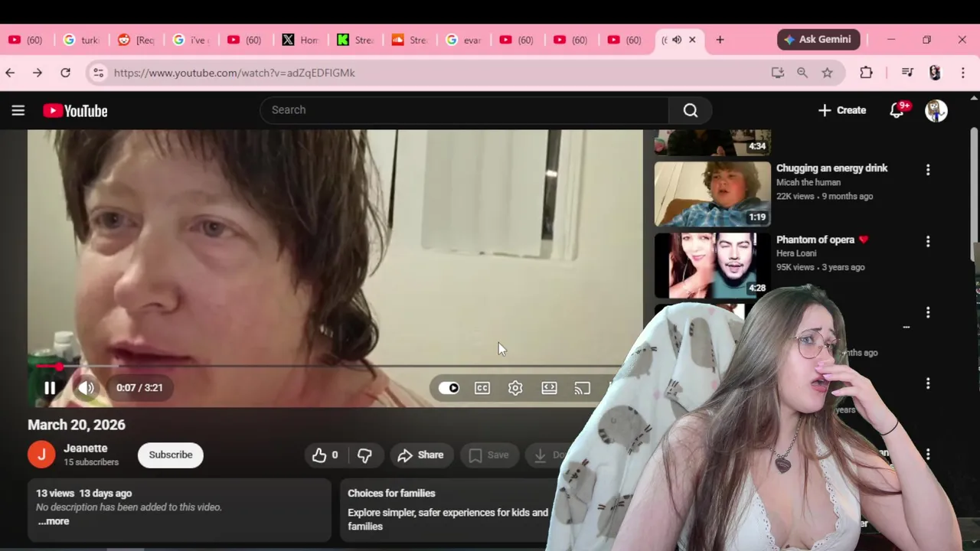
Task: Mute the video volume speaker
Action: pyautogui.click(x=87, y=388)
